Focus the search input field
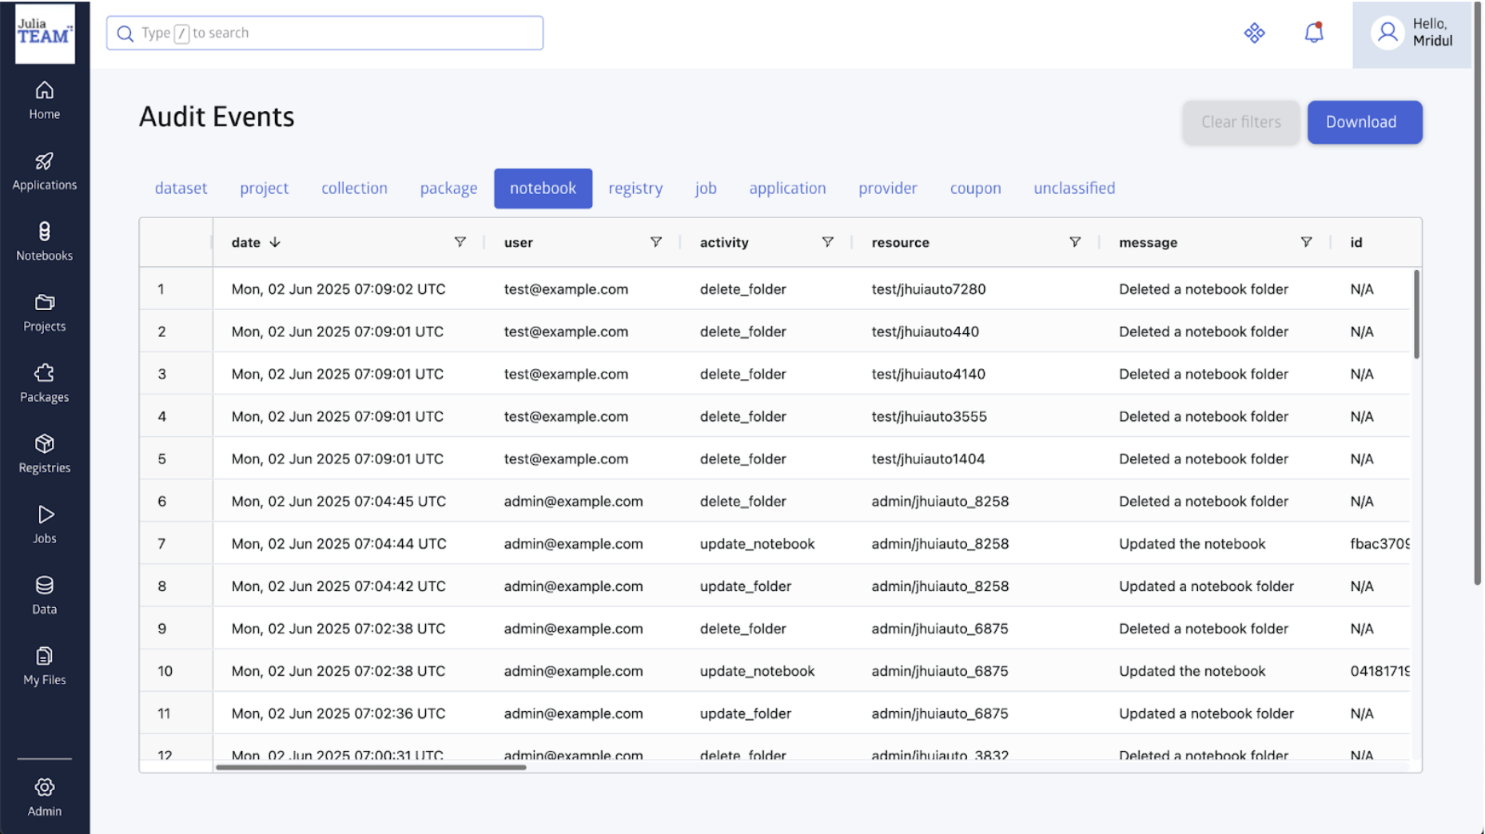The width and height of the screenshot is (1485, 834). pyautogui.click(x=336, y=33)
